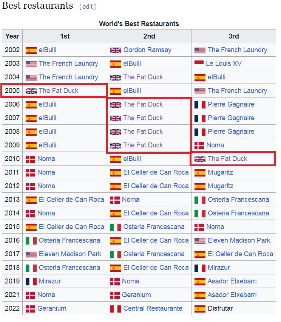Viewport: 281px width, 322px height.
Task: Click the UK flag in 2010 3rd place
Action: coord(200,159)
